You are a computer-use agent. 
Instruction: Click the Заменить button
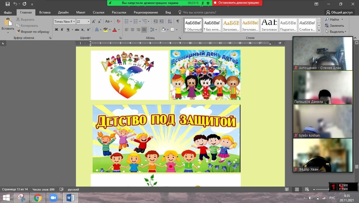click(334, 26)
